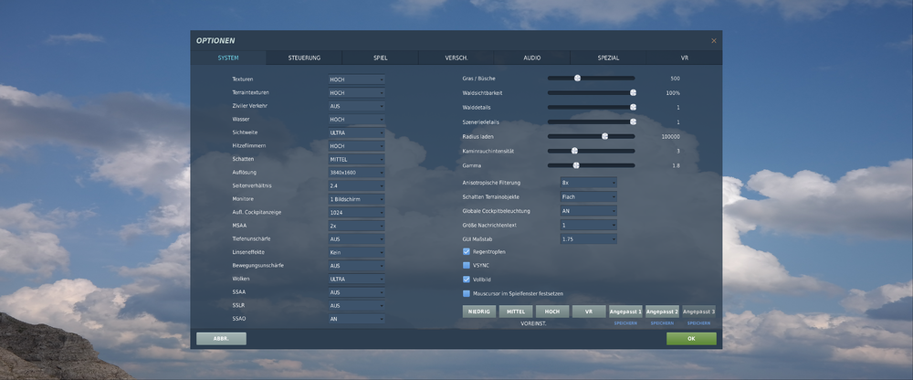Open the Schatten dropdown
Image resolution: width=913 pixels, height=380 pixels.
pos(356,159)
